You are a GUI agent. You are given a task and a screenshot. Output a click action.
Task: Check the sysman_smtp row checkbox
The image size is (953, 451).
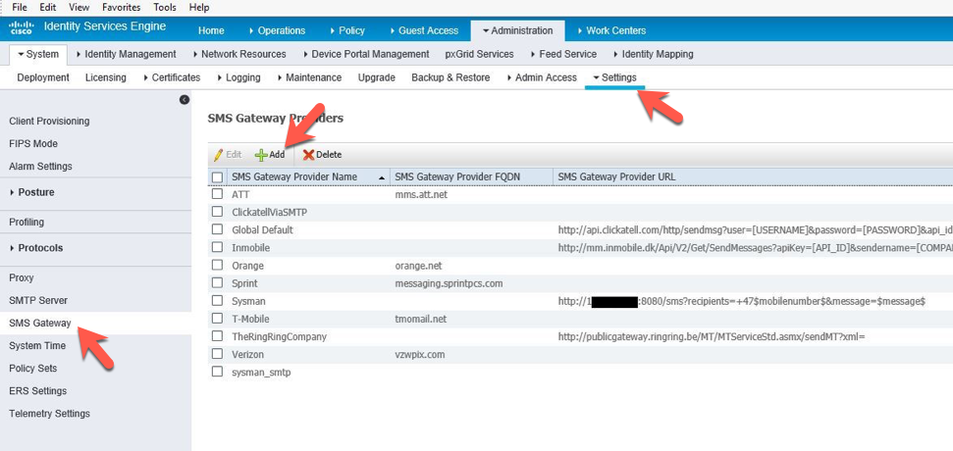tap(218, 373)
